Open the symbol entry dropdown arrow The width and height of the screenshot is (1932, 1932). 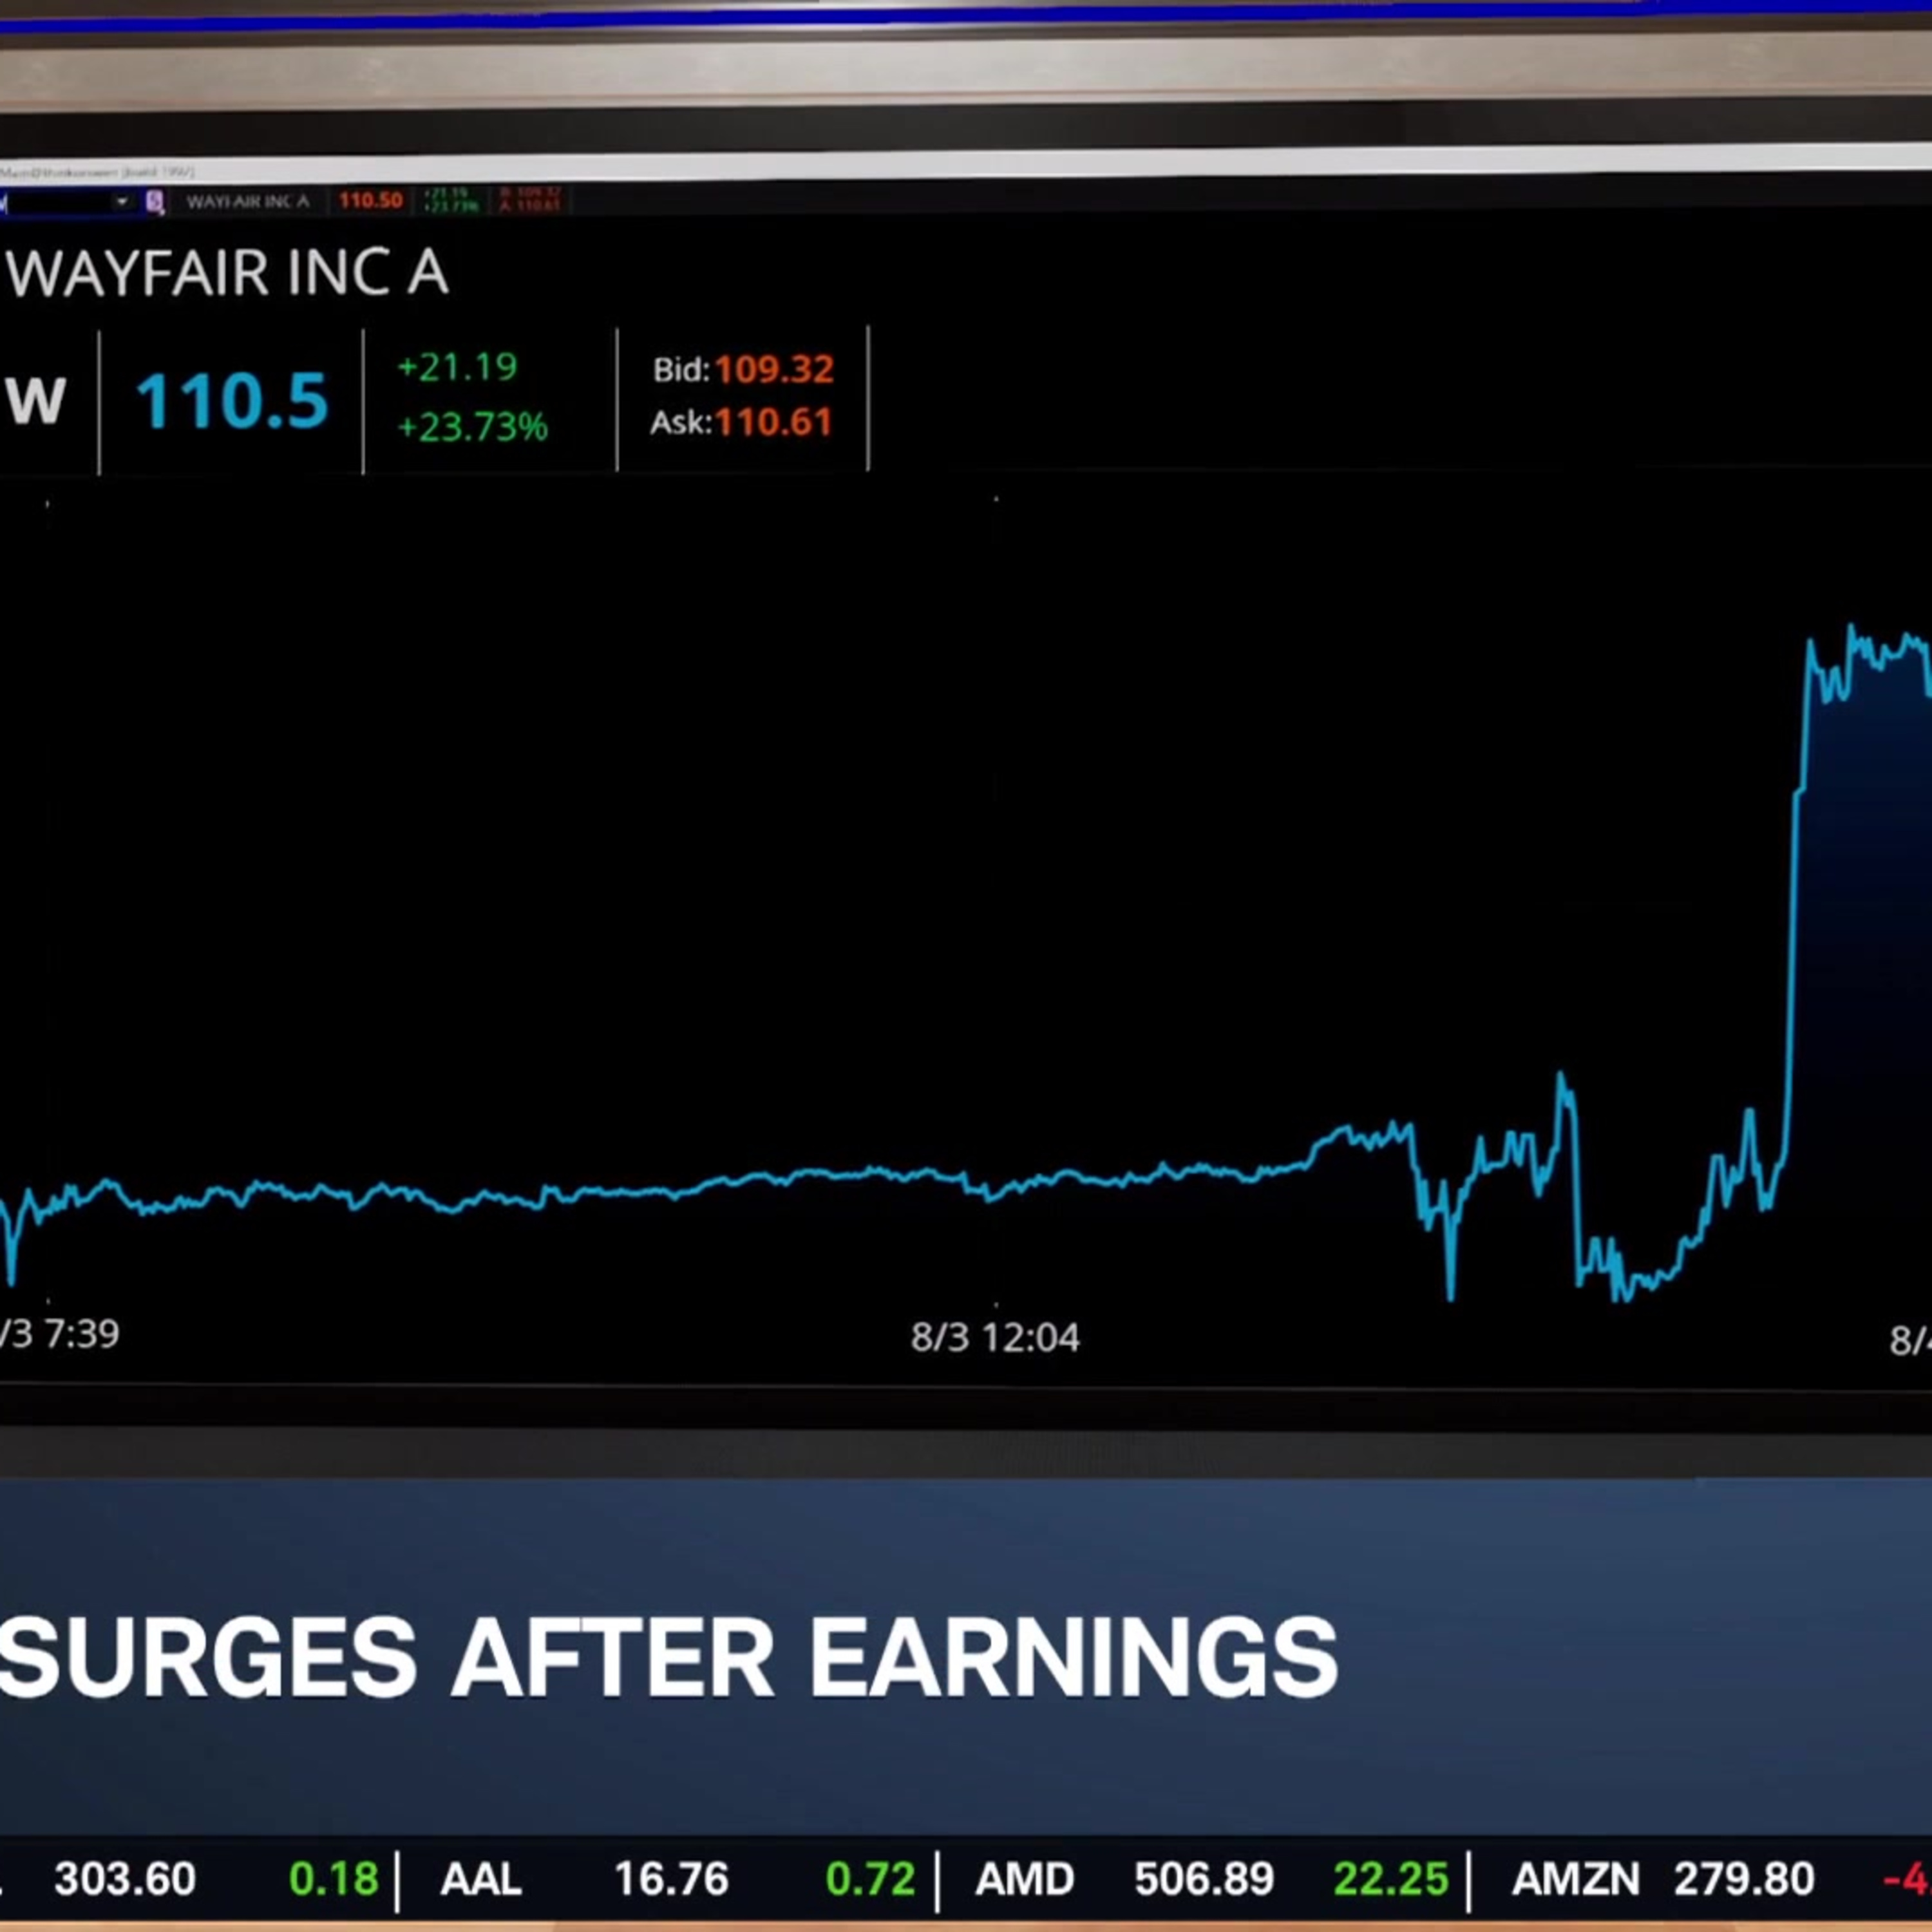click(122, 202)
